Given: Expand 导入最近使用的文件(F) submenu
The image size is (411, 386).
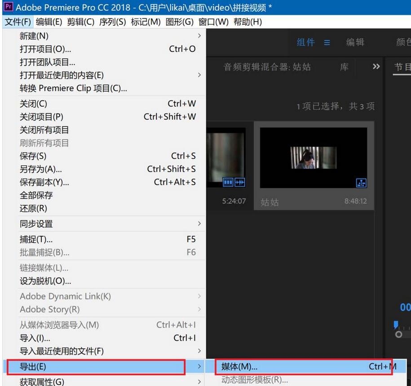Looking at the screenshot, I should [199, 351].
